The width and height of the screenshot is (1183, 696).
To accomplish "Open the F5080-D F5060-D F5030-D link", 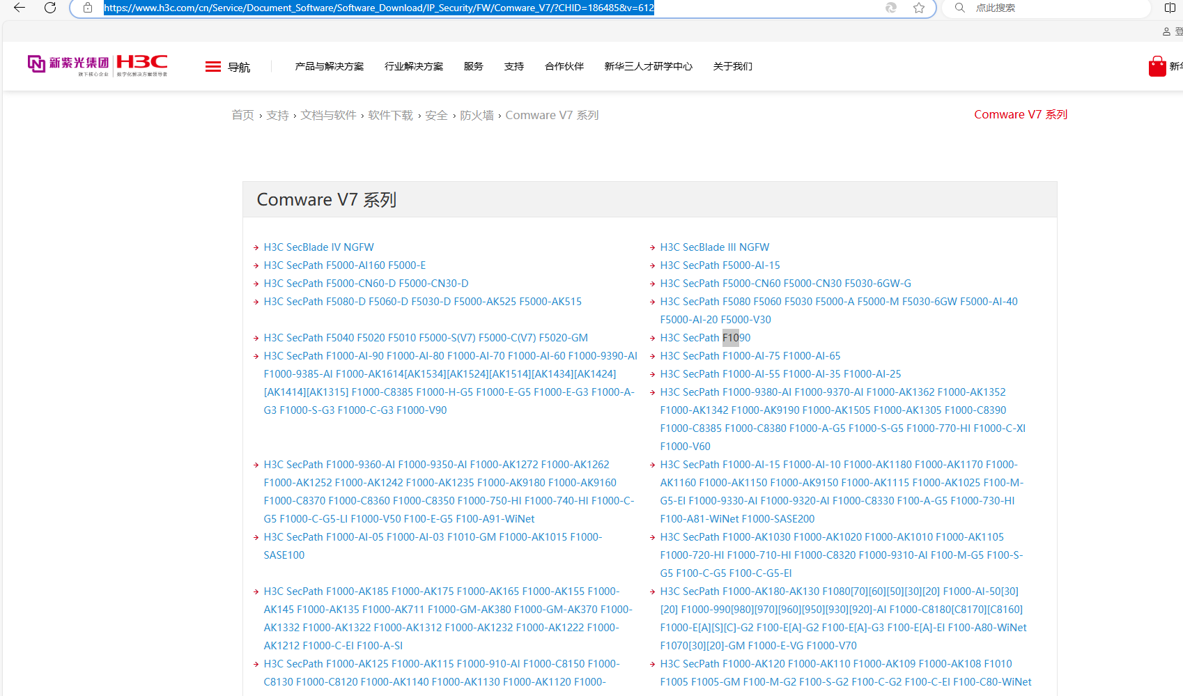I will coord(423,302).
